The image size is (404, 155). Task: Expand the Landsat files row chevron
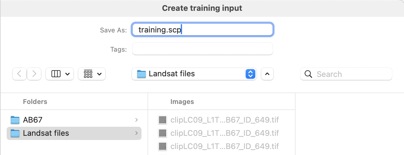tap(136, 133)
